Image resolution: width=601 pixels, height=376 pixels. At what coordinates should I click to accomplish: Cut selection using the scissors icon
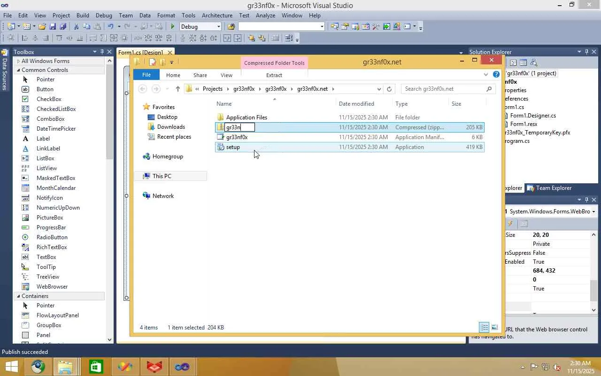coord(76,27)
